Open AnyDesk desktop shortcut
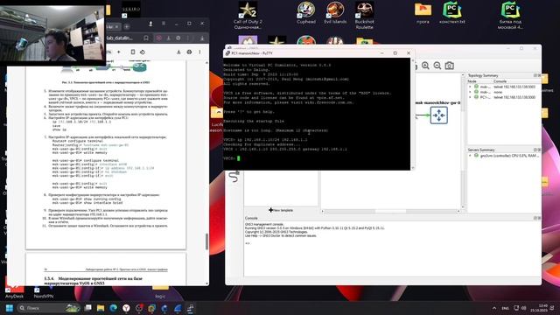560x315 pixels. click(x=14, y=290)
